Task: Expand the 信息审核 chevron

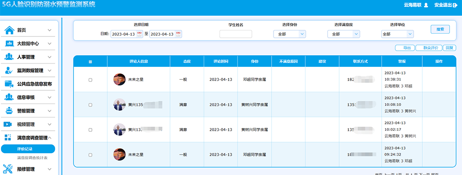Action: point(49,98)
